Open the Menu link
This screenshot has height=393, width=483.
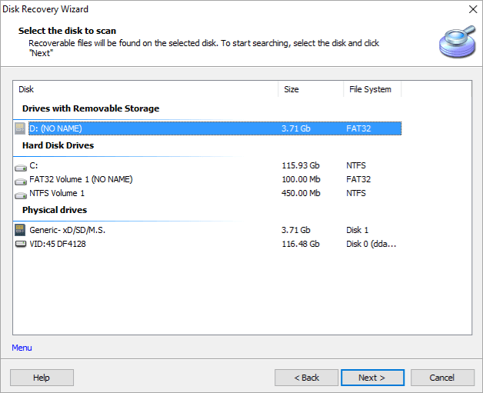point(22,348)
